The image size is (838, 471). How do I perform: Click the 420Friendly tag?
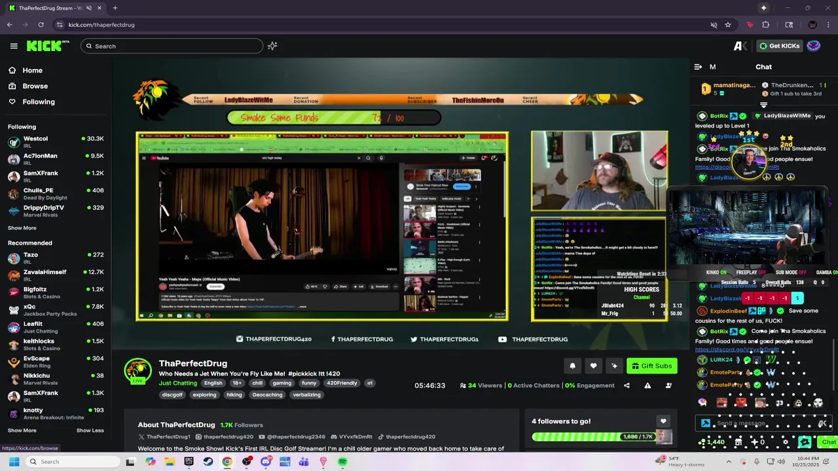point(342,383)
